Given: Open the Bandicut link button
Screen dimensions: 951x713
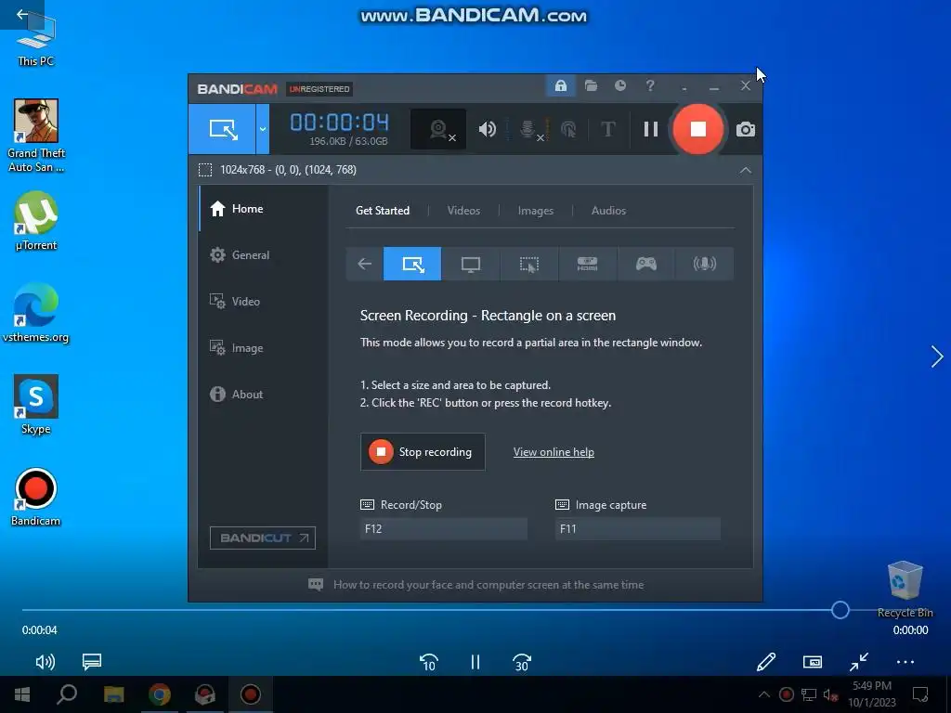Looking at the screenshot, I should pos(263,538).
